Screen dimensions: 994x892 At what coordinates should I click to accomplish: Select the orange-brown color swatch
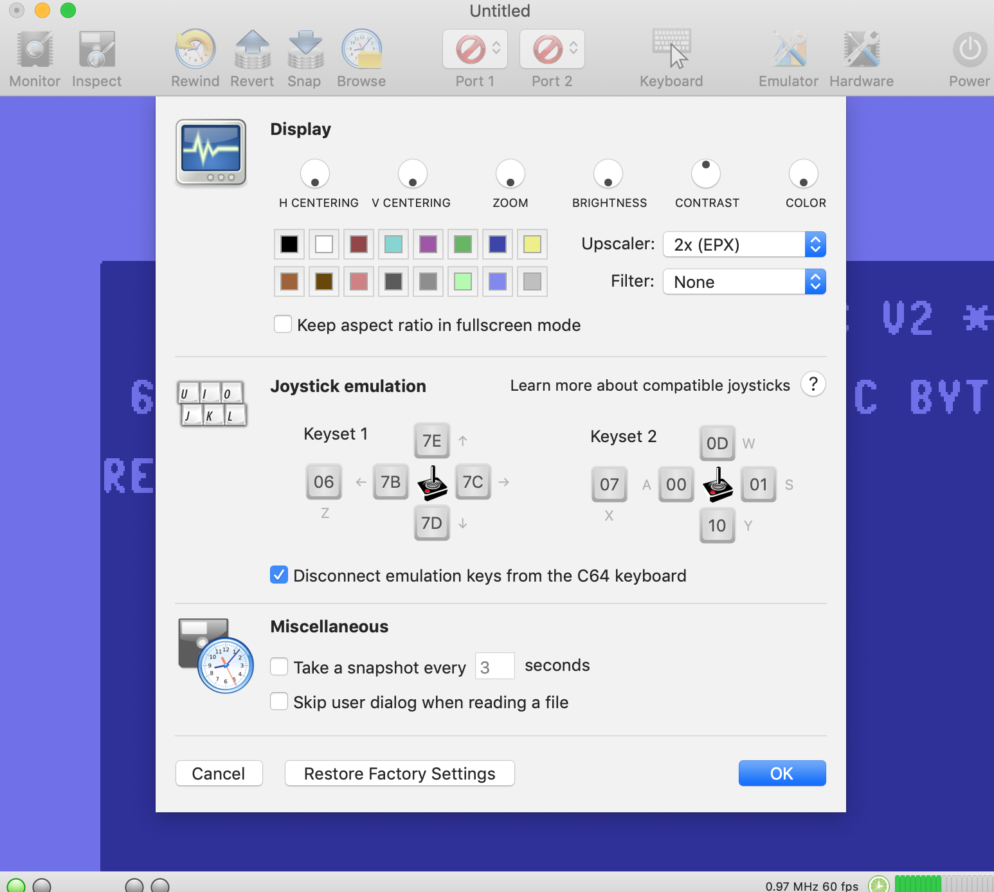tap(289, 281)
